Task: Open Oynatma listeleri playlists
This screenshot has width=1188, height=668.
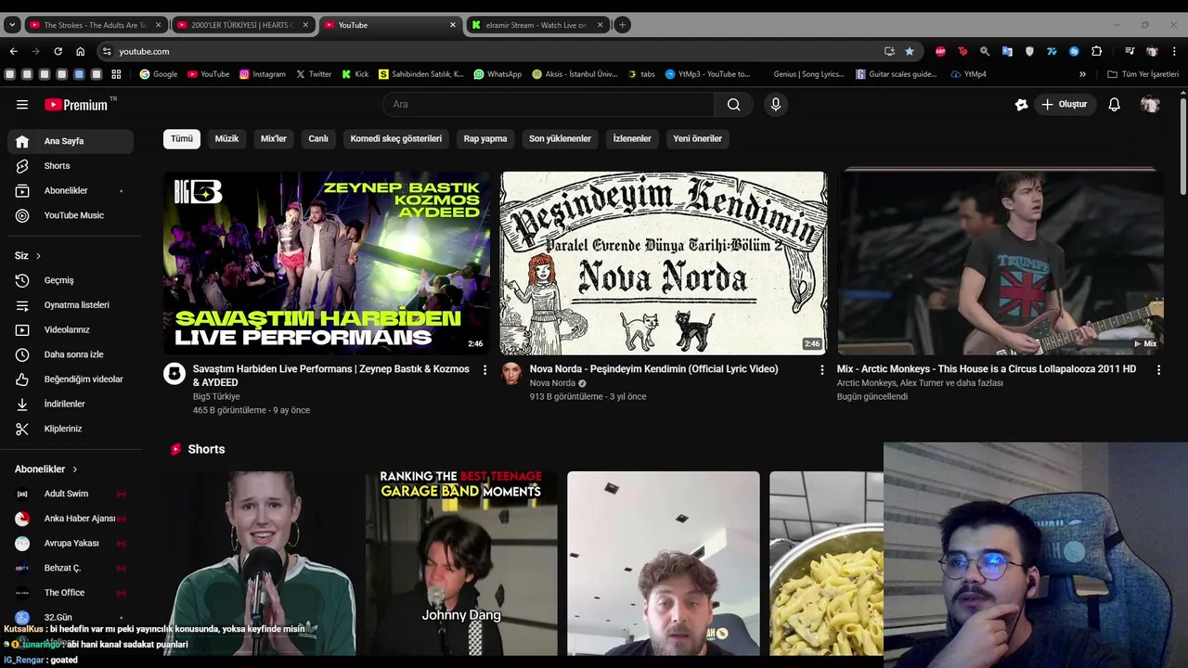Action: tap(71, 305)
